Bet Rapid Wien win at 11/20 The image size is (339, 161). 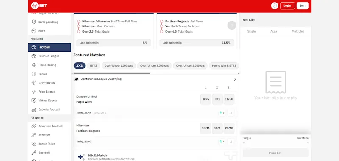click(x=229, y=99)
